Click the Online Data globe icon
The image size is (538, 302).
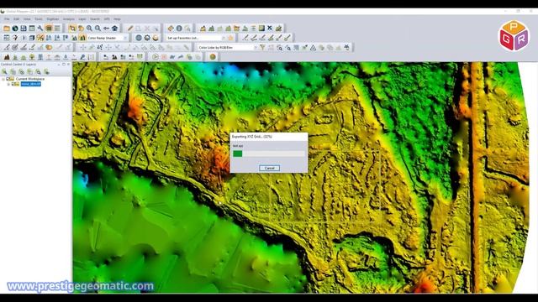pos(15,29)
